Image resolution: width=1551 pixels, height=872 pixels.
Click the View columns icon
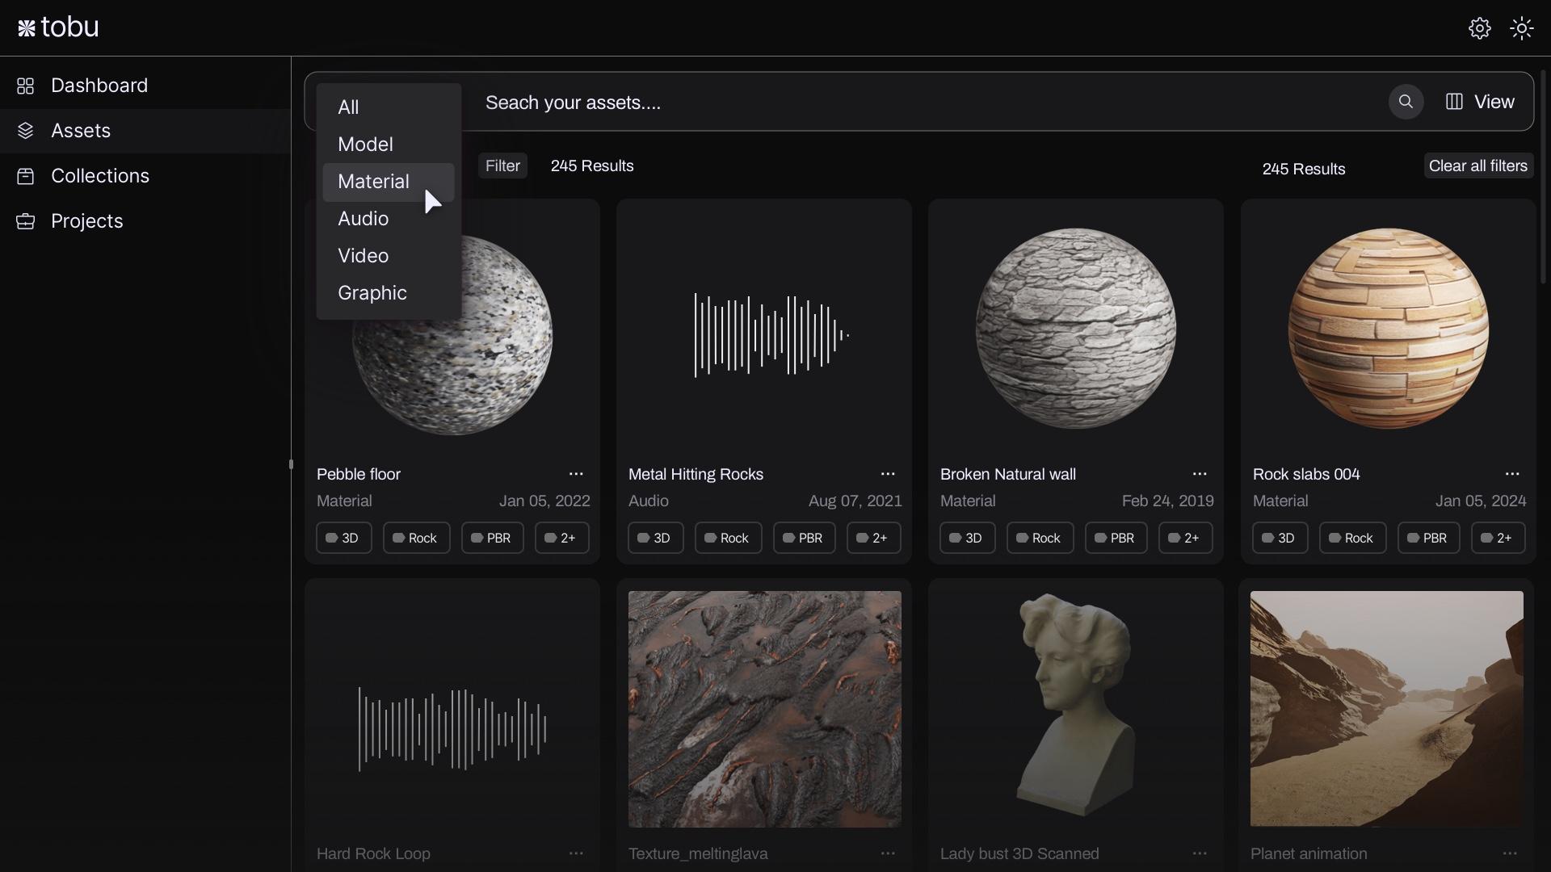tap(1454, 102)
